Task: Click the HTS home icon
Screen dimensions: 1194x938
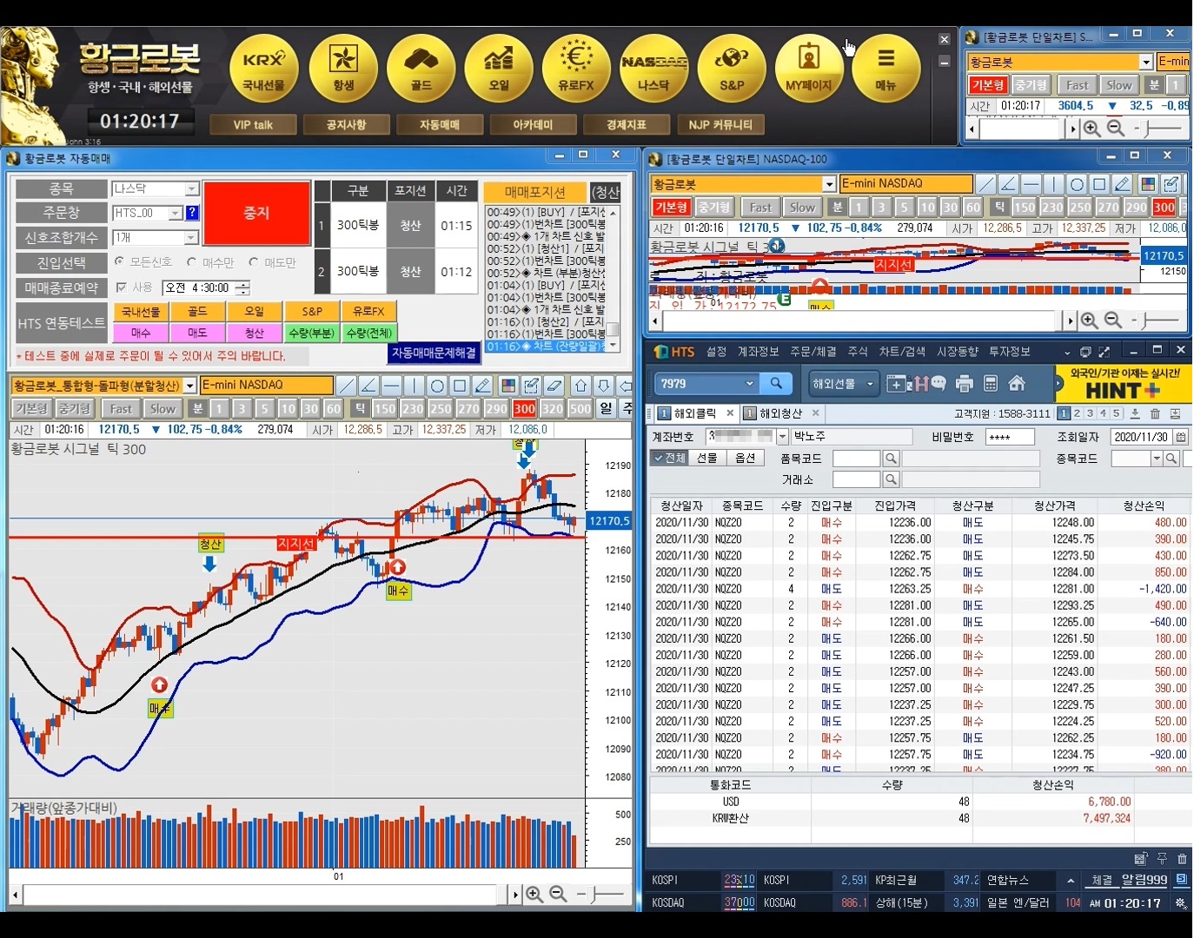Action: [1017, 383]
